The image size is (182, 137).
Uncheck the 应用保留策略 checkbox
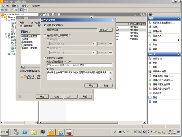tap(45, 25)
